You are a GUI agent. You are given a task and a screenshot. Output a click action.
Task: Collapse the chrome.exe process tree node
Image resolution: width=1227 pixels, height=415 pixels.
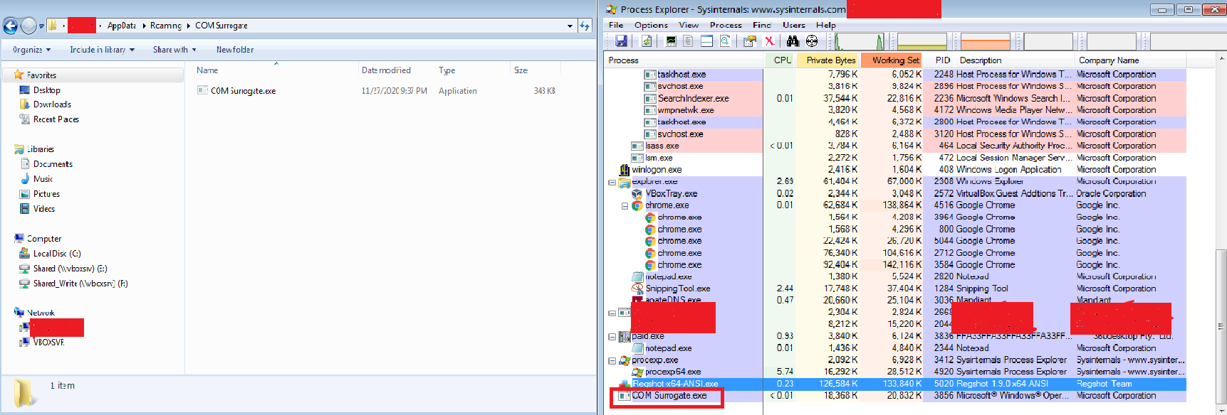pyautogui.click(x=625, y=205)
